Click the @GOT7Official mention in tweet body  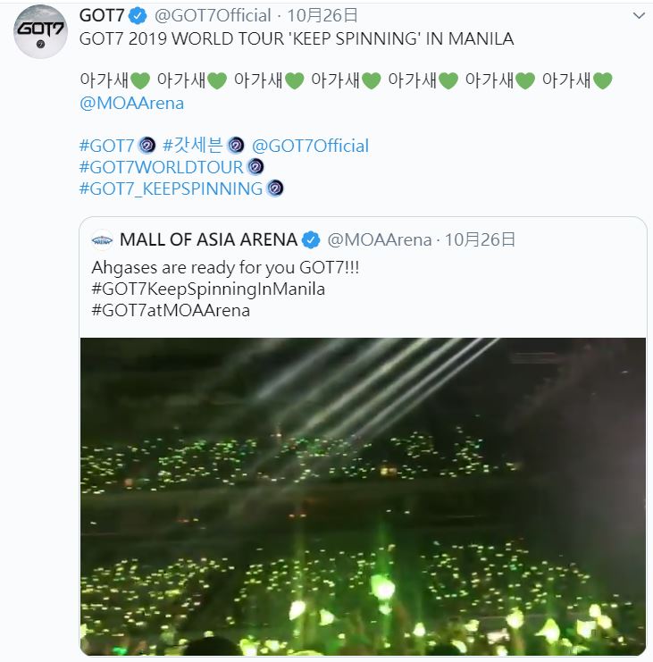pyautogui.click(x=310, y=146)
